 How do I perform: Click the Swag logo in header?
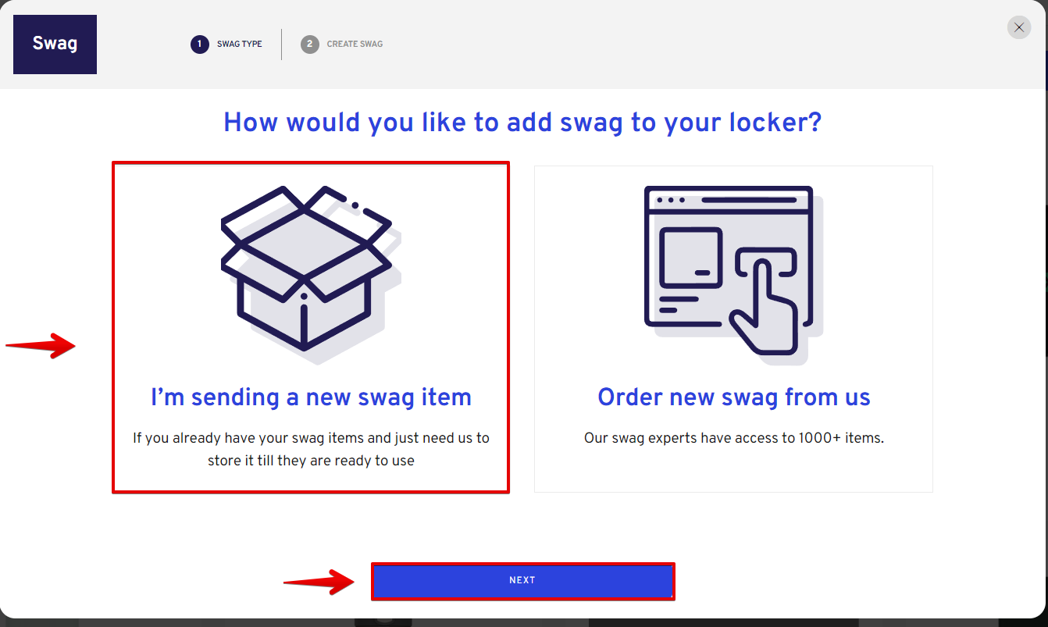55,44
